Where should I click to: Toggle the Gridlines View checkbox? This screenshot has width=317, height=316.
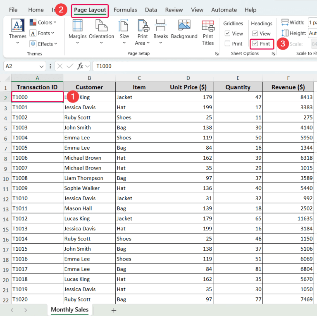pos(228,34)
